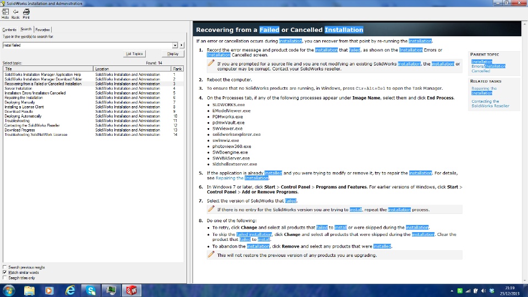
Task: Open Windows Explorer from the taskbar
Action: (29, 290)
